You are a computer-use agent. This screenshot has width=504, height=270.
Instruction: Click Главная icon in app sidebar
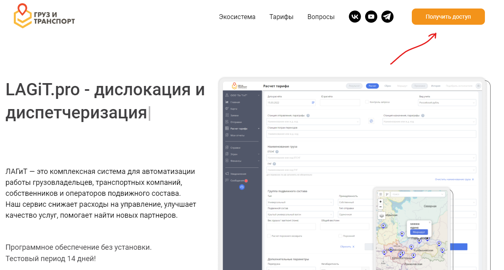[x=227, y=102]
